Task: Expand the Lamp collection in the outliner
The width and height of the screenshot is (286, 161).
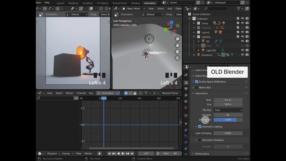Action: tap(194, 23)
